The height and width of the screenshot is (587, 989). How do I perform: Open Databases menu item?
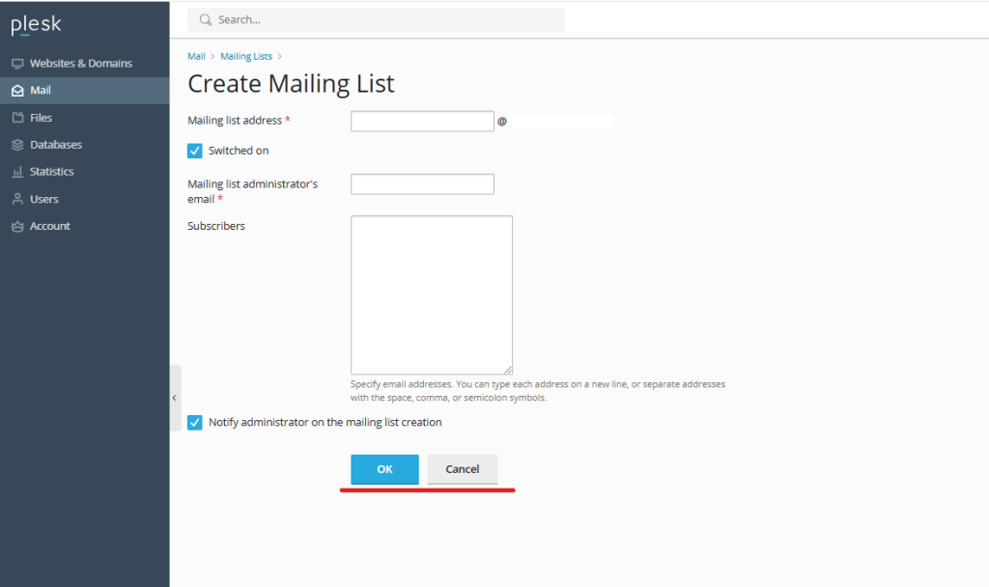(56, 145)
